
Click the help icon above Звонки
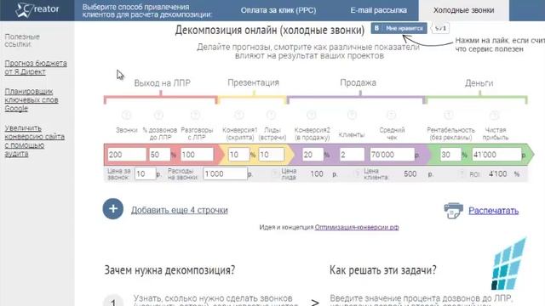tap(126, 115)
